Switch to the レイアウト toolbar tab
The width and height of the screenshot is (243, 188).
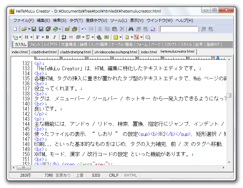pos(51,44)
